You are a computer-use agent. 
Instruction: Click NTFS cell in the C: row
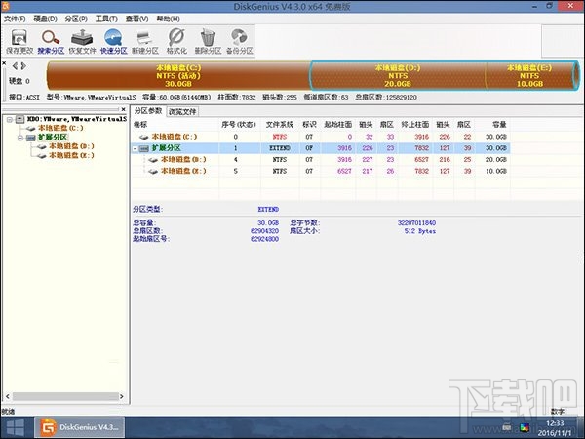point(280,137)
